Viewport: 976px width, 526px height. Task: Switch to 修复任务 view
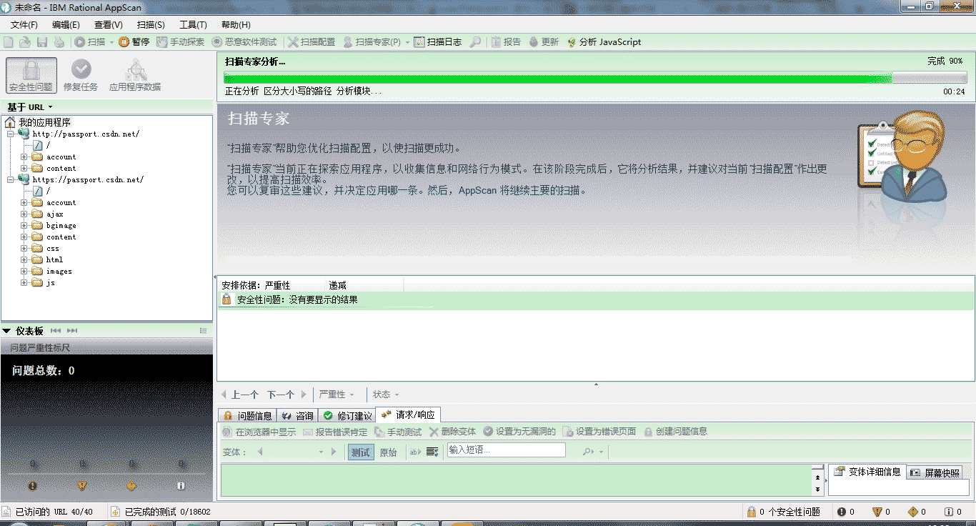click(x=80, y=74)
